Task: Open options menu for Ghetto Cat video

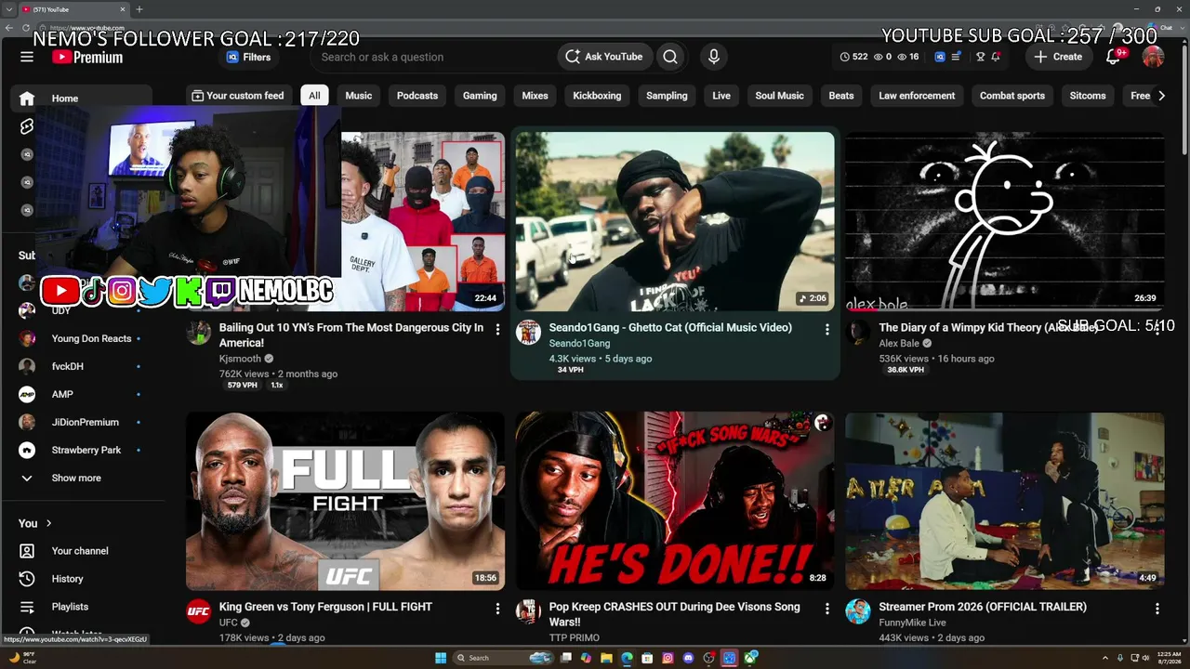Action: point(827,329)
